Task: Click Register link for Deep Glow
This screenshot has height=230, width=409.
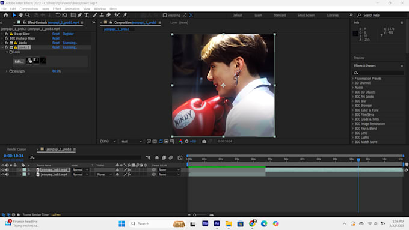Action: click(x=68, y=34)
